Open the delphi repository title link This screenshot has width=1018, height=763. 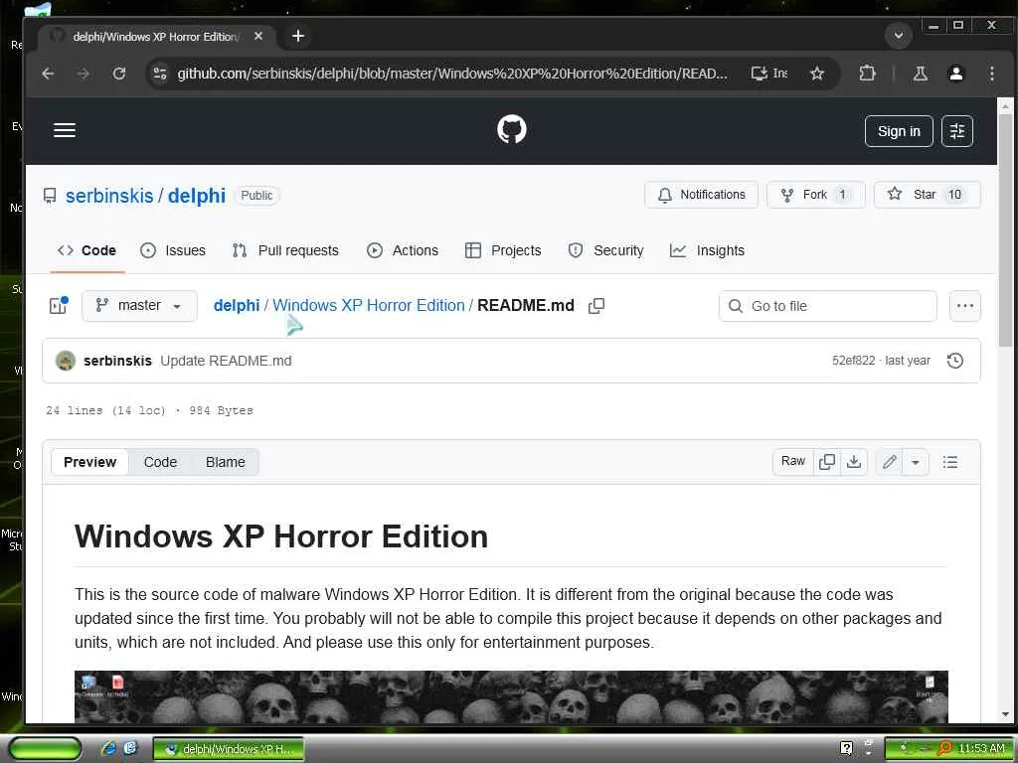pyautogui.click(x=196, y=196)
